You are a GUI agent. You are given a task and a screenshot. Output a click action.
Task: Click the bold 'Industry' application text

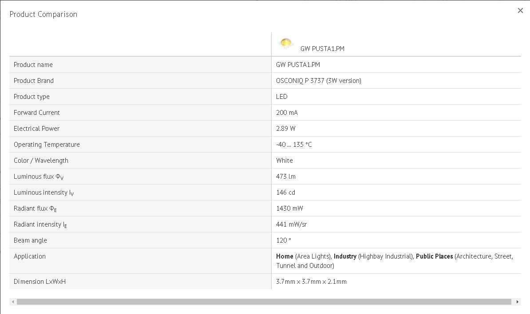[x=345, y=256]
